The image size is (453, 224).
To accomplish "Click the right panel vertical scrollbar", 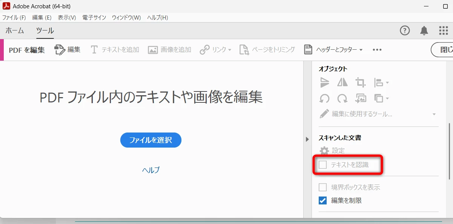I will click(449, 151).
